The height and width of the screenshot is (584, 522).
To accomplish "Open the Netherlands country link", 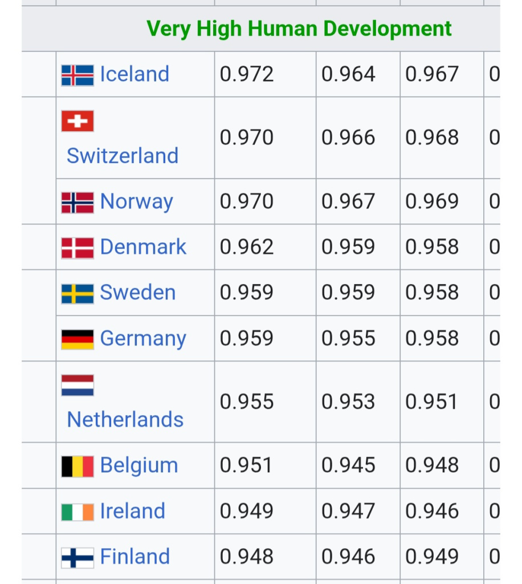I will [x=125, y=420].
